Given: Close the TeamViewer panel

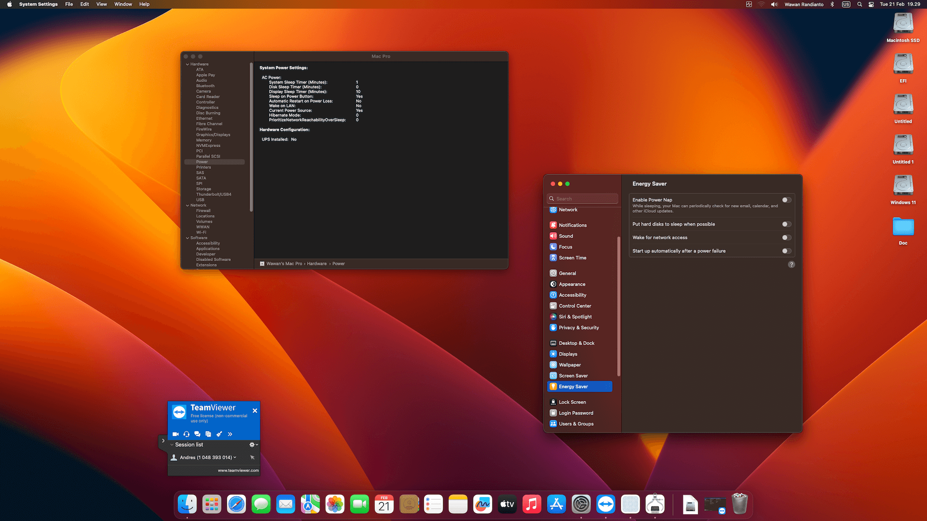Looking at the screenshot, I should (255, 411).
